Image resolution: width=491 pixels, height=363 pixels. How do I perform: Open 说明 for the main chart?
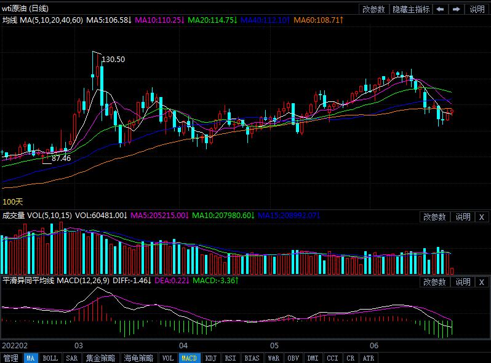[477, 9]
